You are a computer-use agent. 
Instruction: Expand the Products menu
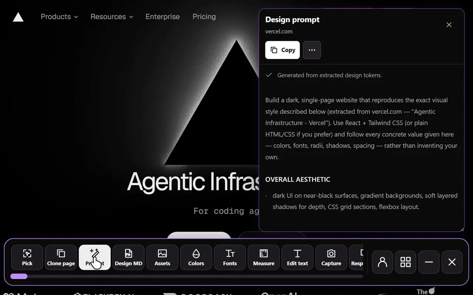coord(59,17)
